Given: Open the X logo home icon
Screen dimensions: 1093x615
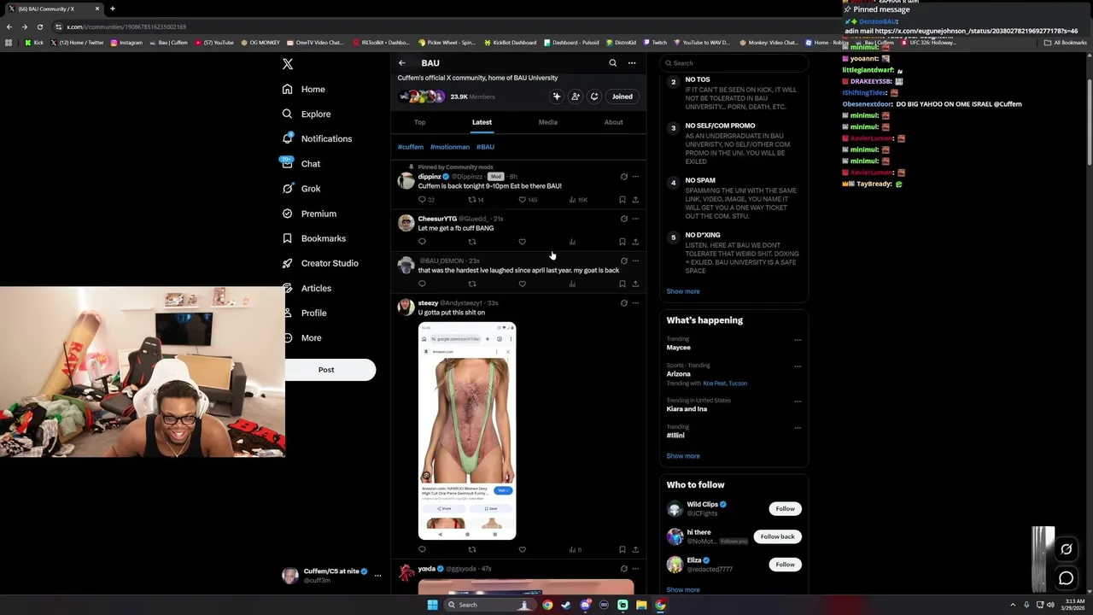Looking at the screenshot, I should (x=288, y=64).
